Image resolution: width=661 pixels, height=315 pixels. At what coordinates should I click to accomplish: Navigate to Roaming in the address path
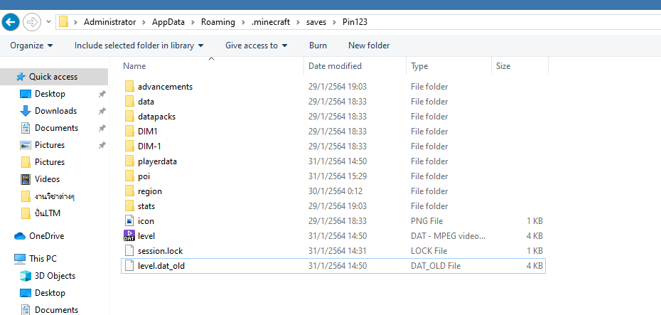coord(218,22)
